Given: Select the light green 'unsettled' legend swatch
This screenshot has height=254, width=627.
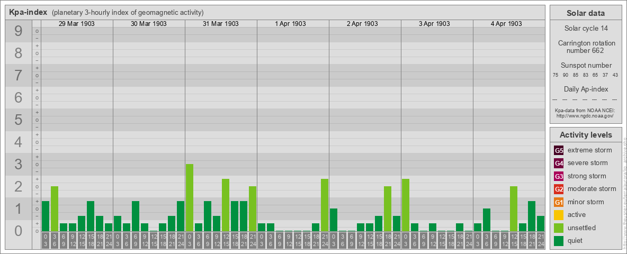Looking at the screenshot, I should (559, 228).
